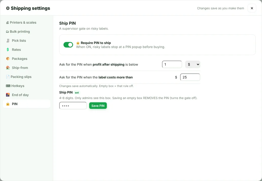Click the '4–8 digits' PIN help text

click(128, 98)
